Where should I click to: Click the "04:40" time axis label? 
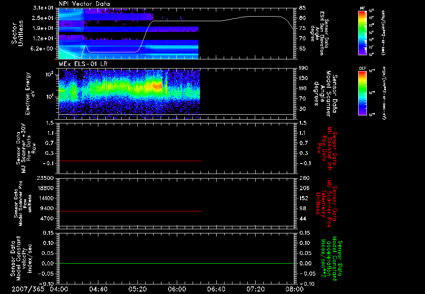(98, 289)
